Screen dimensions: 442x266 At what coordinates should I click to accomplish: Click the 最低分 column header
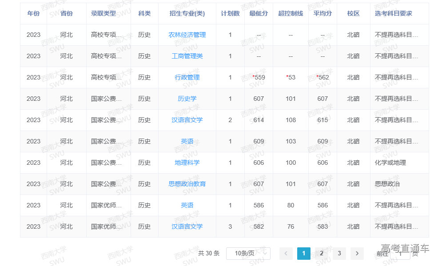click(x=259, y=13)
